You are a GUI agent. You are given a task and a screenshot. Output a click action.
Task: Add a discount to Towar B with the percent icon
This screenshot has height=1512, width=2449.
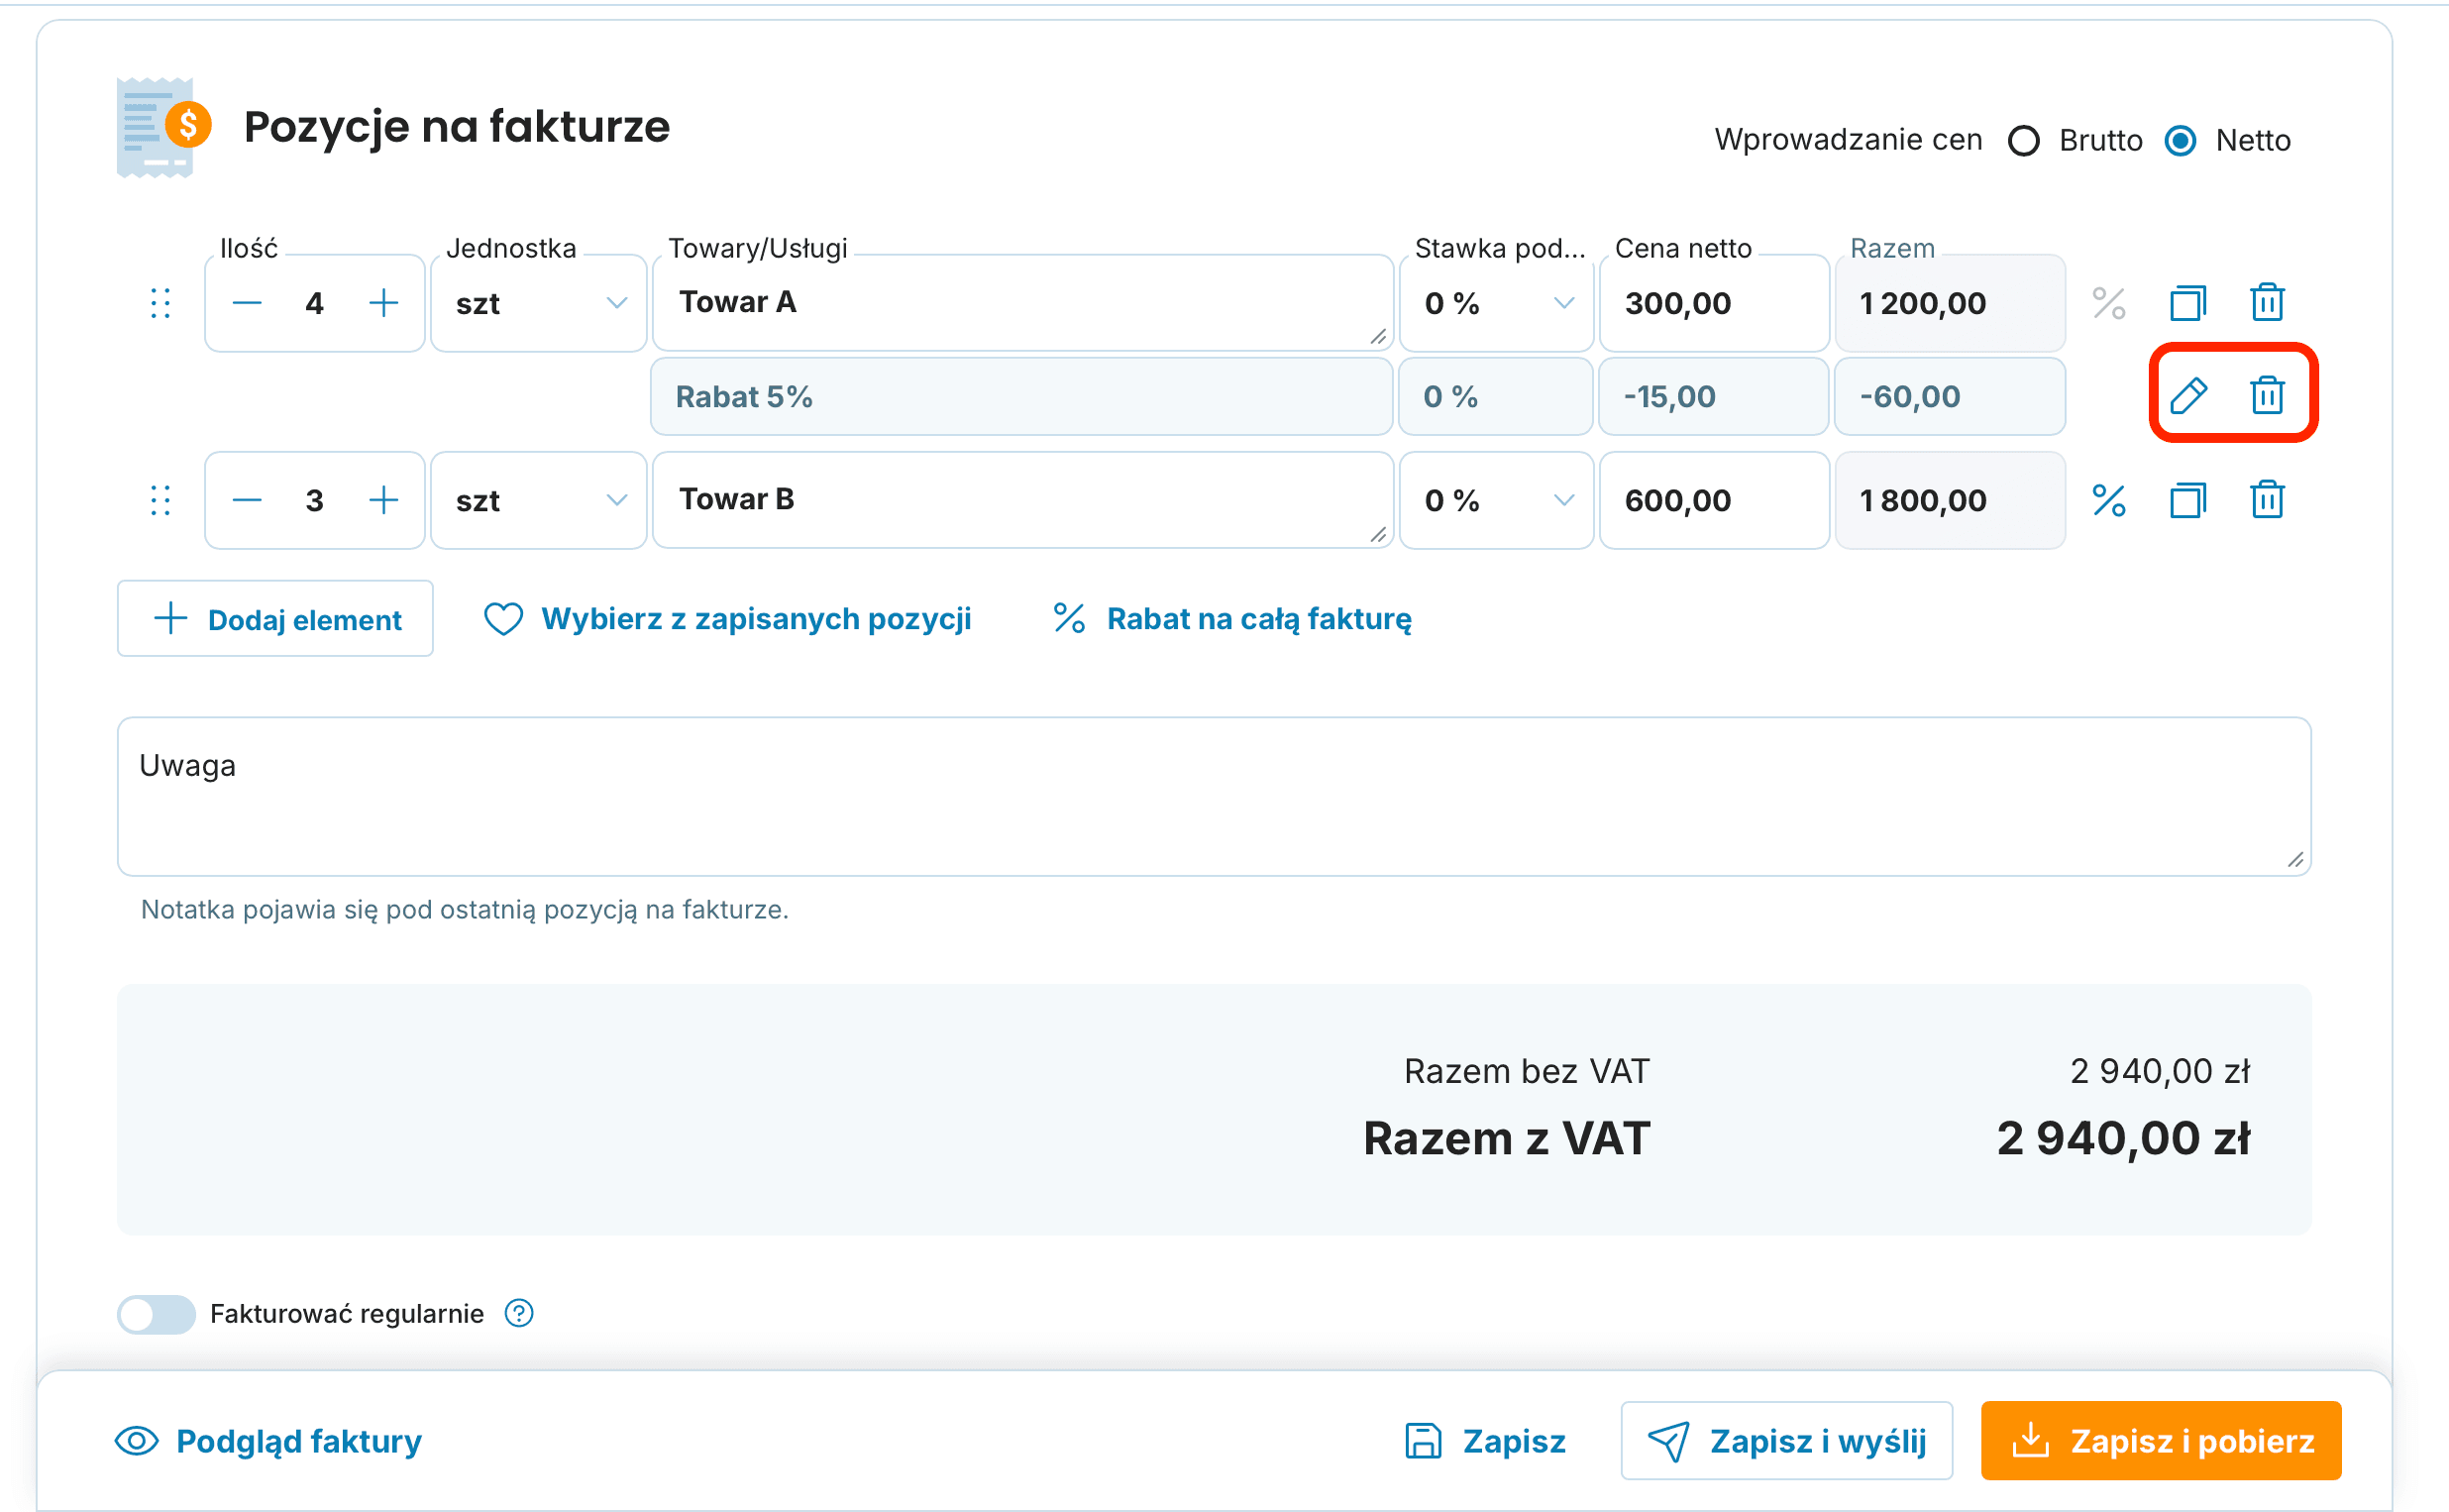(2108, 500)
